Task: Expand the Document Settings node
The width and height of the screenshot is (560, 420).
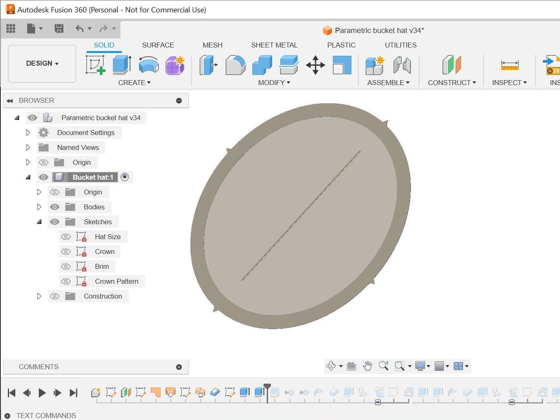Action: pos(28,133)
